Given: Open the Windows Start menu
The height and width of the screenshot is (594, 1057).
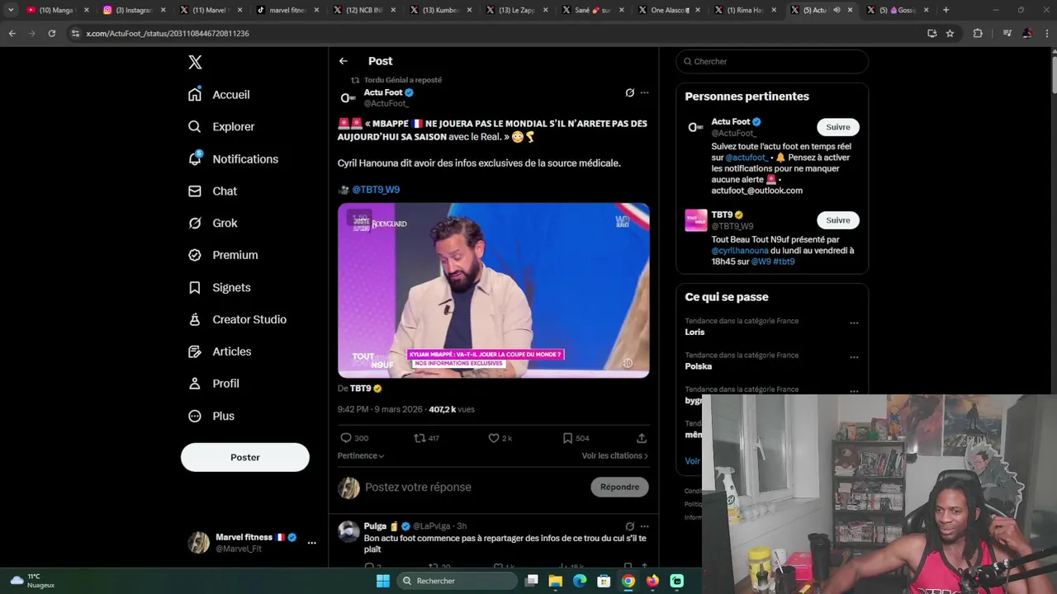Looking at the screenshot, I should 382,581.
